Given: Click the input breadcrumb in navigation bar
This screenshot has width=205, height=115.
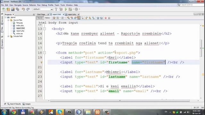Looking at the screenshot, I should 73,23.
